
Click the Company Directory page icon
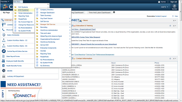(37, 9)
